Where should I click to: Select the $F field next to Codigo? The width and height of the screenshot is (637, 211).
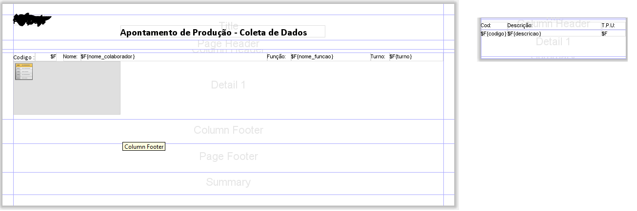[47, 57]
